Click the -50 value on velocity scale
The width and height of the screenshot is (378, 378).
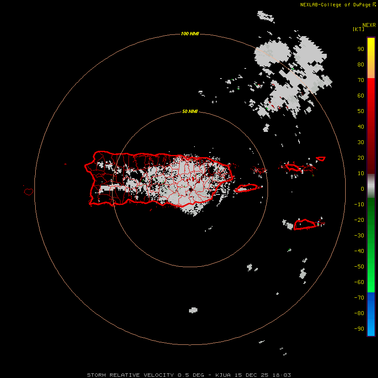pyautogui.click(x=359, y=267)
